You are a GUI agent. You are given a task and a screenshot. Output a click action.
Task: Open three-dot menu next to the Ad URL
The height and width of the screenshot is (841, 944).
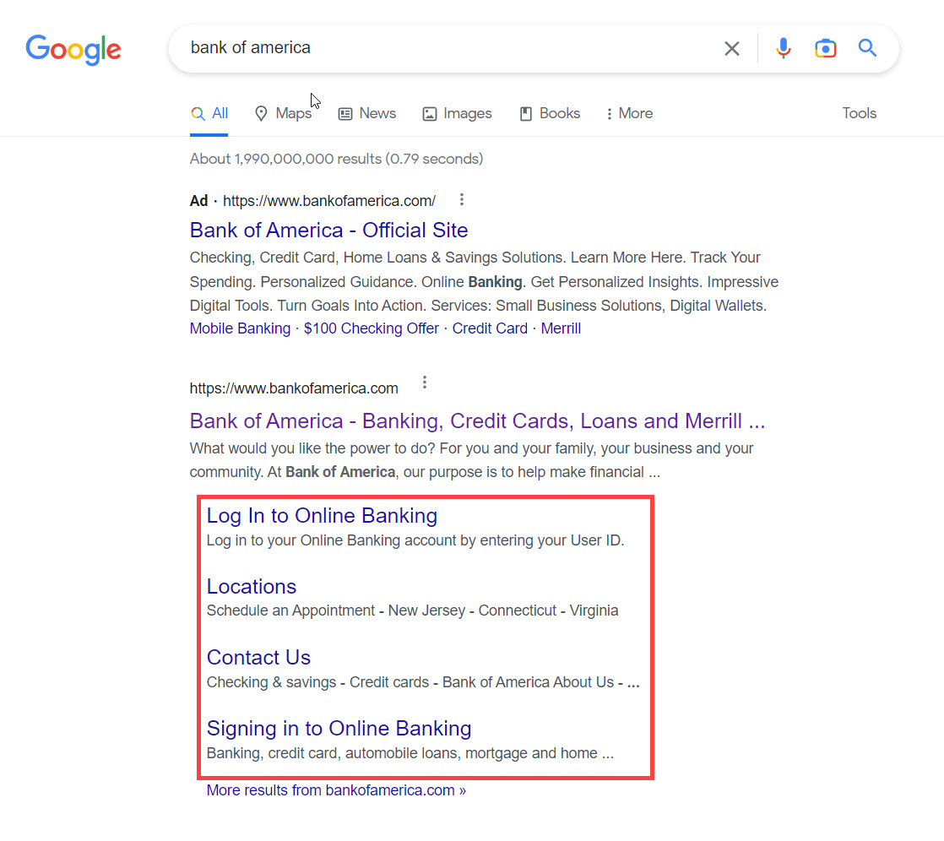[x=461, y=199]
